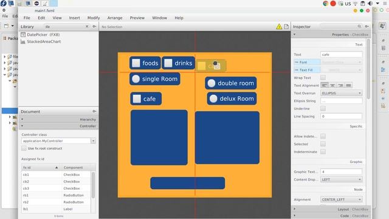Select StackedAreaChart in Library
The image size is (389, 219).
41,41
